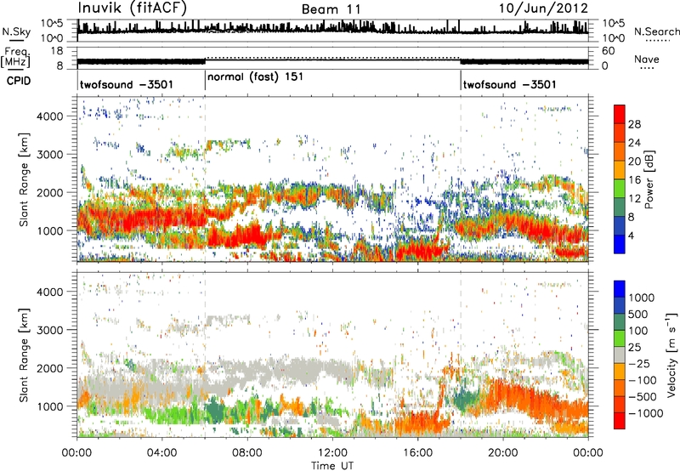
Task: Click the 4000 tick on power panel
Action: (x=49, y=116)
